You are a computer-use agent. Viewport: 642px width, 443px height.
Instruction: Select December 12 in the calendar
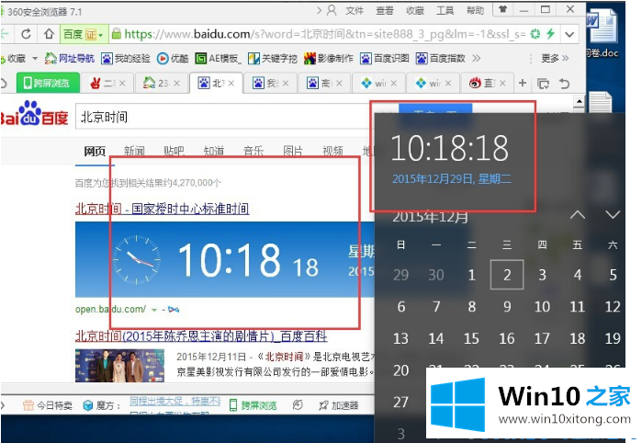[613, 307]
